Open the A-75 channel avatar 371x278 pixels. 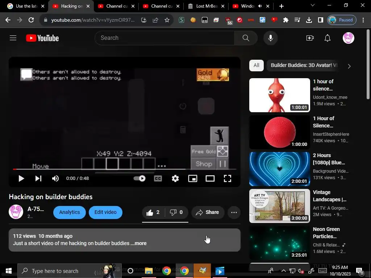16,212
